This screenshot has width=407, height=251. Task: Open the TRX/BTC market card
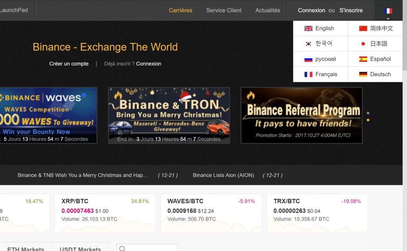point(317,213)
